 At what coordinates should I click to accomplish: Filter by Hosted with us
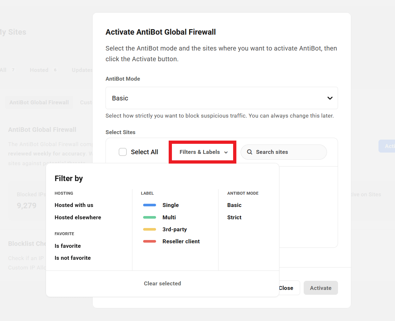coord(74,205)
